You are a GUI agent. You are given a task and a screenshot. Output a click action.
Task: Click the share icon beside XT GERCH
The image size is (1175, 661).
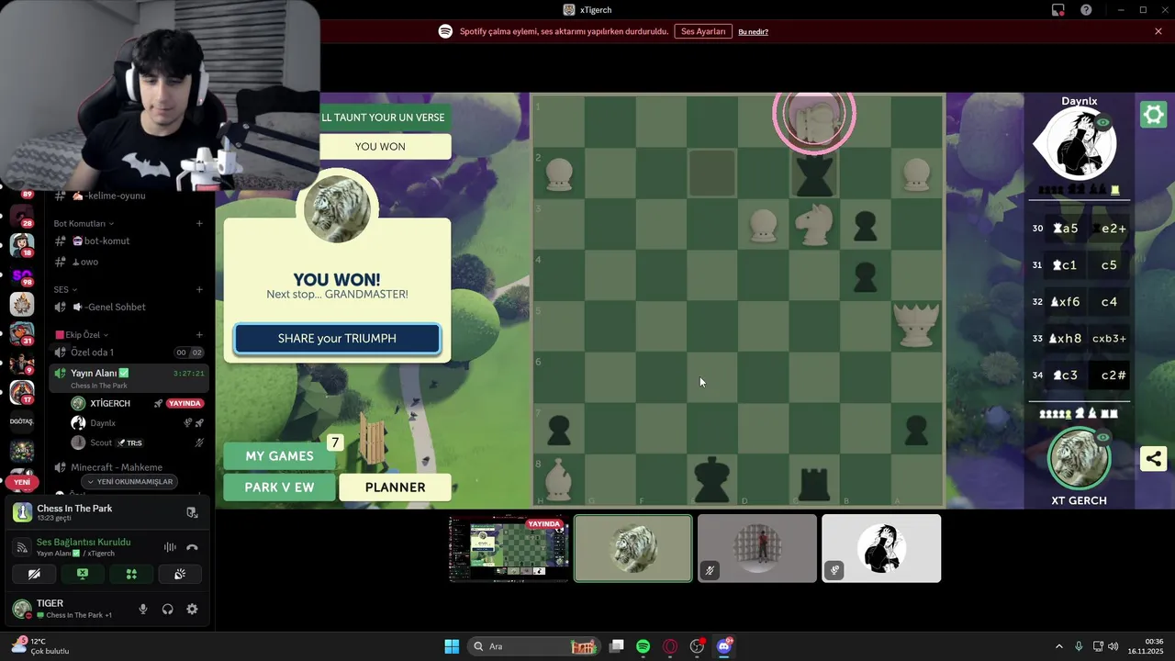click(1153, 459)
